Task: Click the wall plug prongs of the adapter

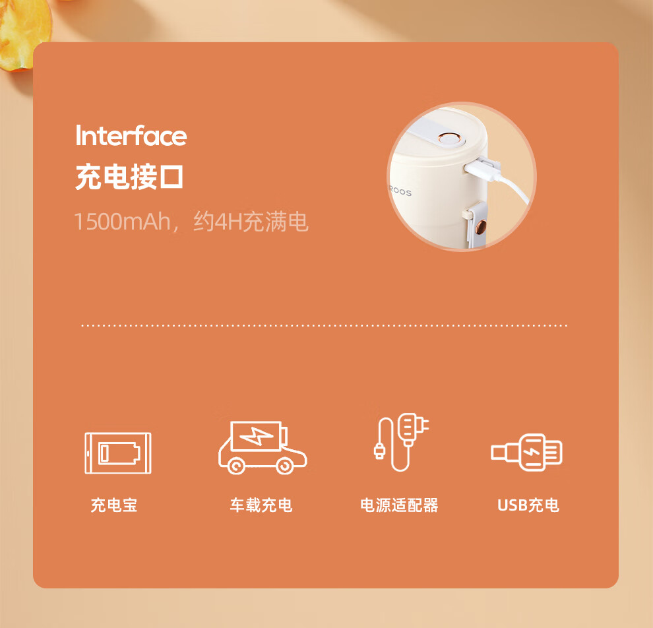Action: pos(424,425)
